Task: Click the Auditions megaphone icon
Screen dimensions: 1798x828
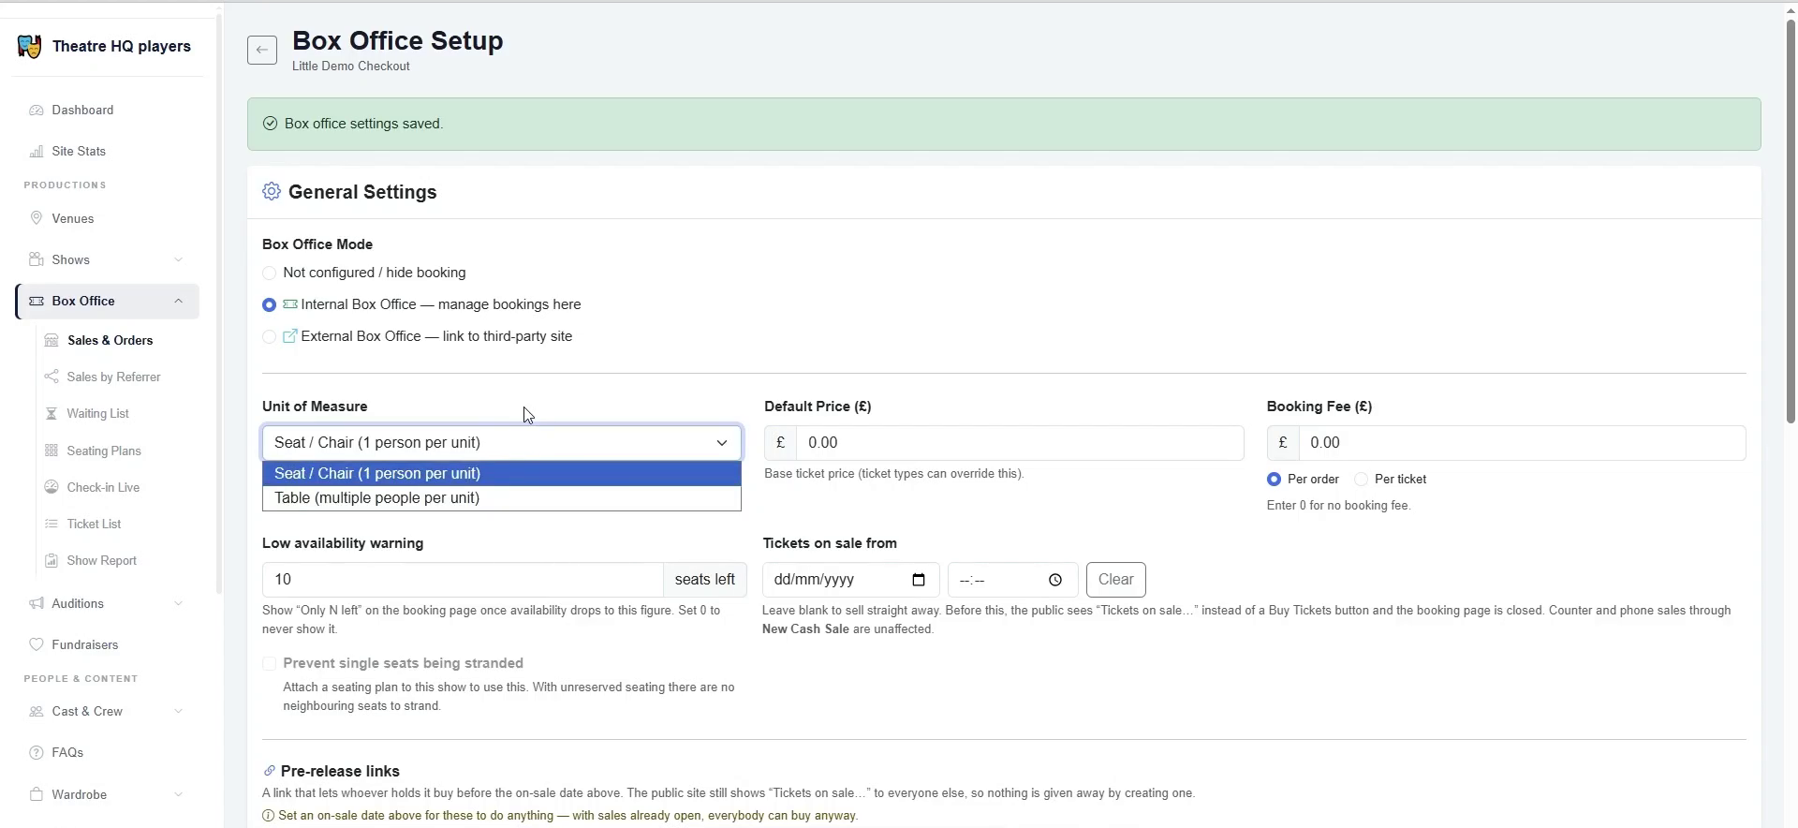Action: 37,603
